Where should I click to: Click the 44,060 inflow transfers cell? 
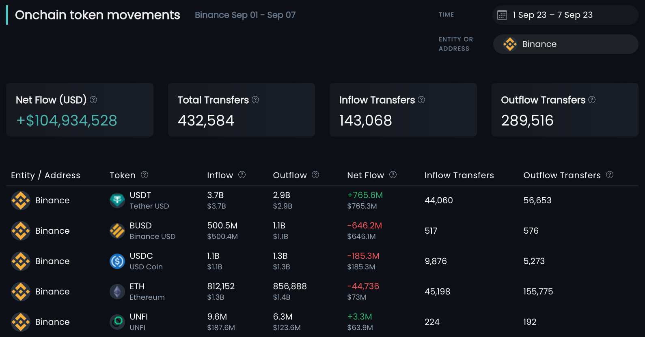(x=439, y=200)
